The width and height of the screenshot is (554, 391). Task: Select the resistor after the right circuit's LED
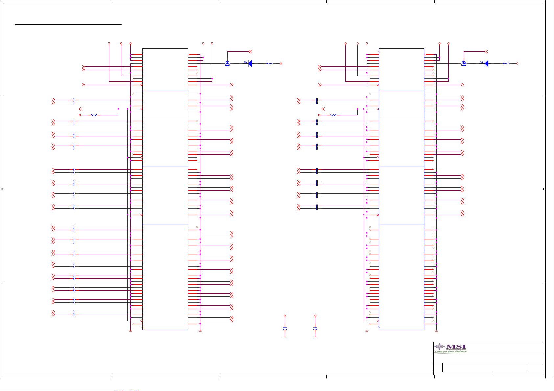(x=506, y=63)
